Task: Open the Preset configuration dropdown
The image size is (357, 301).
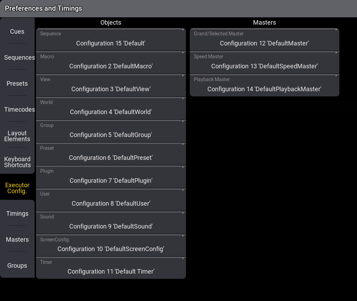Action: (x=111, y=154)
